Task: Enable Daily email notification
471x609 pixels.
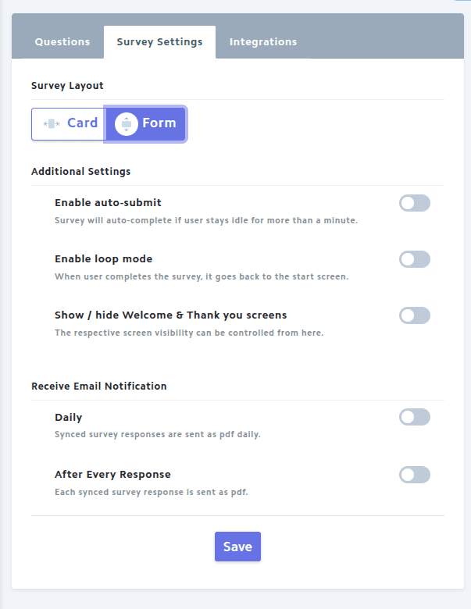Action: point(414,417)
